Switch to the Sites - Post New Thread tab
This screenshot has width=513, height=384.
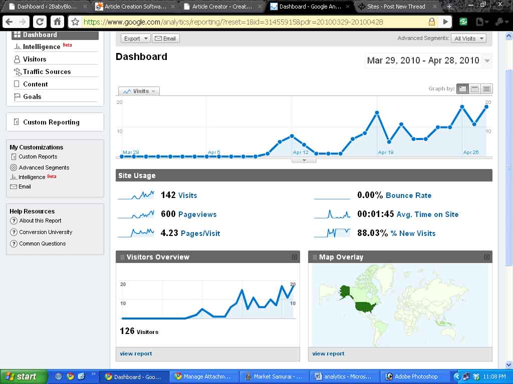[x=396, y=6]
